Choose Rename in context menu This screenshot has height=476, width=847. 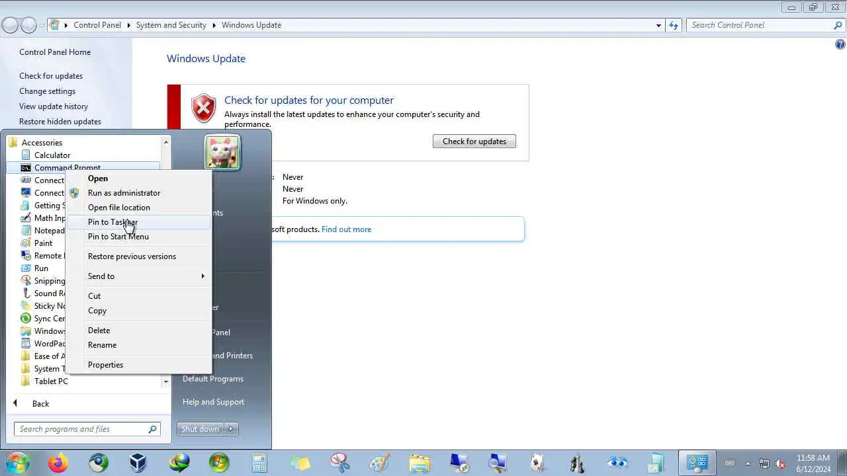tap(103, 345)
